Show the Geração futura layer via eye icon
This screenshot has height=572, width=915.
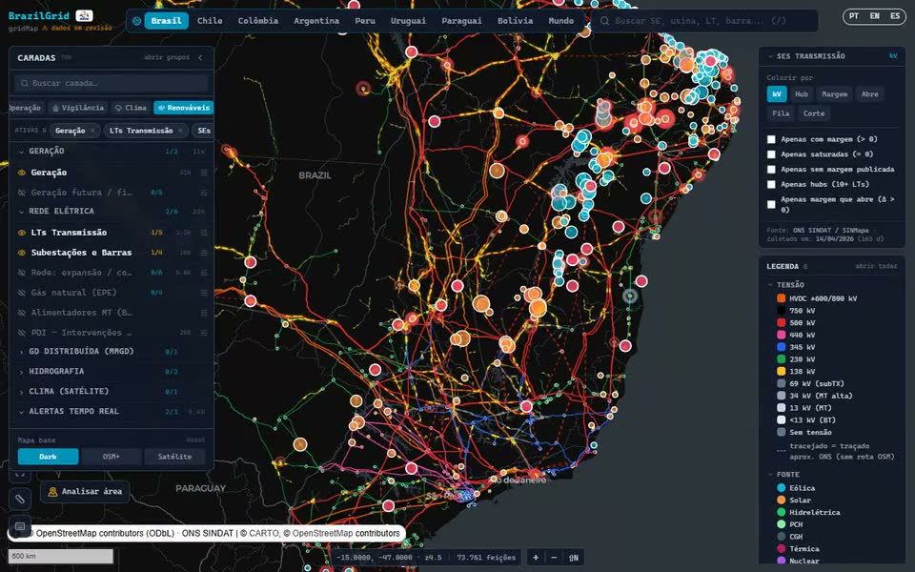point(22,193)
